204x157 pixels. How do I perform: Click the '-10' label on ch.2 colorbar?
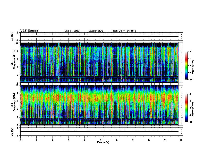[x=190, y=122]
